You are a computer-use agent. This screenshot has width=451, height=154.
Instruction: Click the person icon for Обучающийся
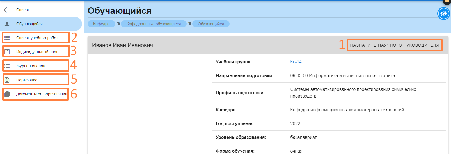coord(7,24)
